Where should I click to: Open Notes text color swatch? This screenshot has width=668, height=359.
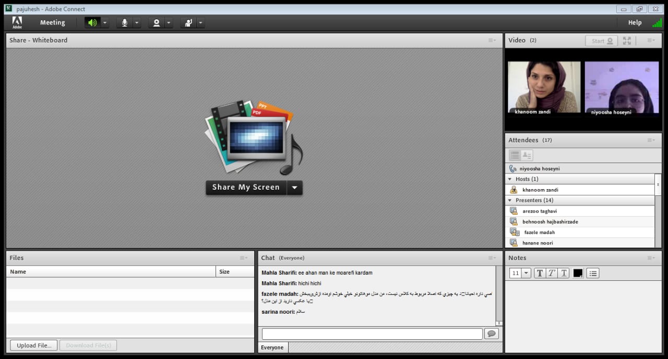578,273
